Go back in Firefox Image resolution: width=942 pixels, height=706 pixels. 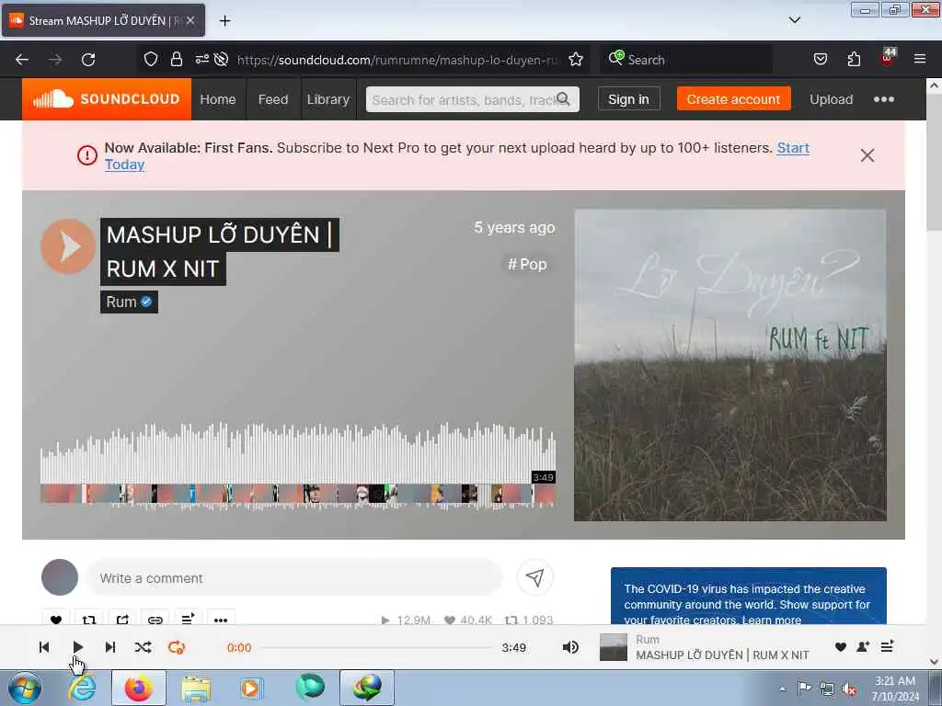coord(22,60)
